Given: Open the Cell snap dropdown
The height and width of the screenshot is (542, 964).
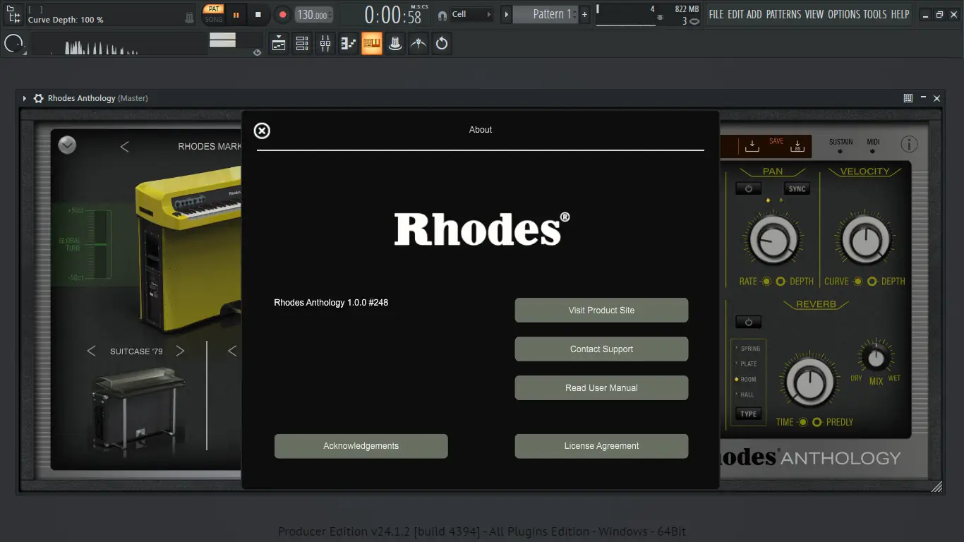Looking at the screenshot, I should (x=471, y=14).
